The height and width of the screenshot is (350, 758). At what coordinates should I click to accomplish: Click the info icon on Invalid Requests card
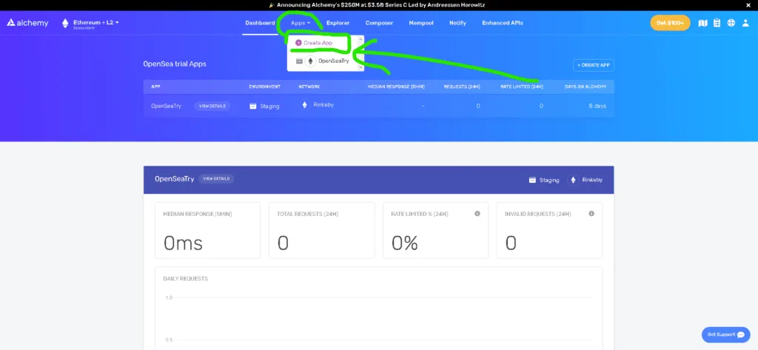tap(591, 214)
